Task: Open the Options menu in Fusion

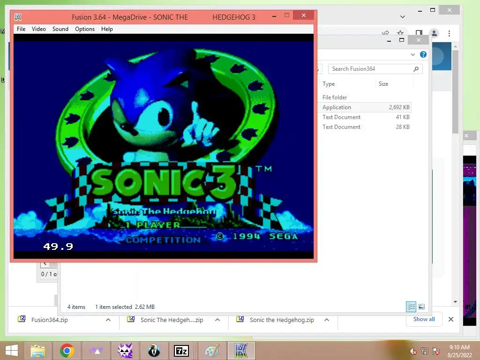Action: click(85, 29)
